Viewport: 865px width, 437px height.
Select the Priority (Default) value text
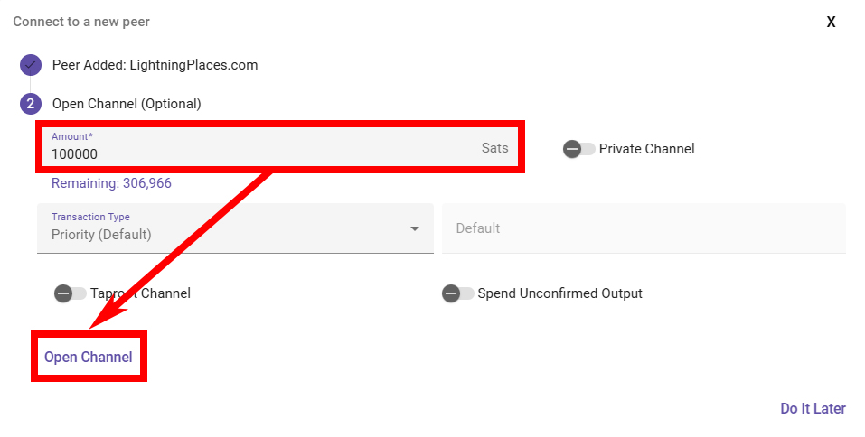point(101,235)
